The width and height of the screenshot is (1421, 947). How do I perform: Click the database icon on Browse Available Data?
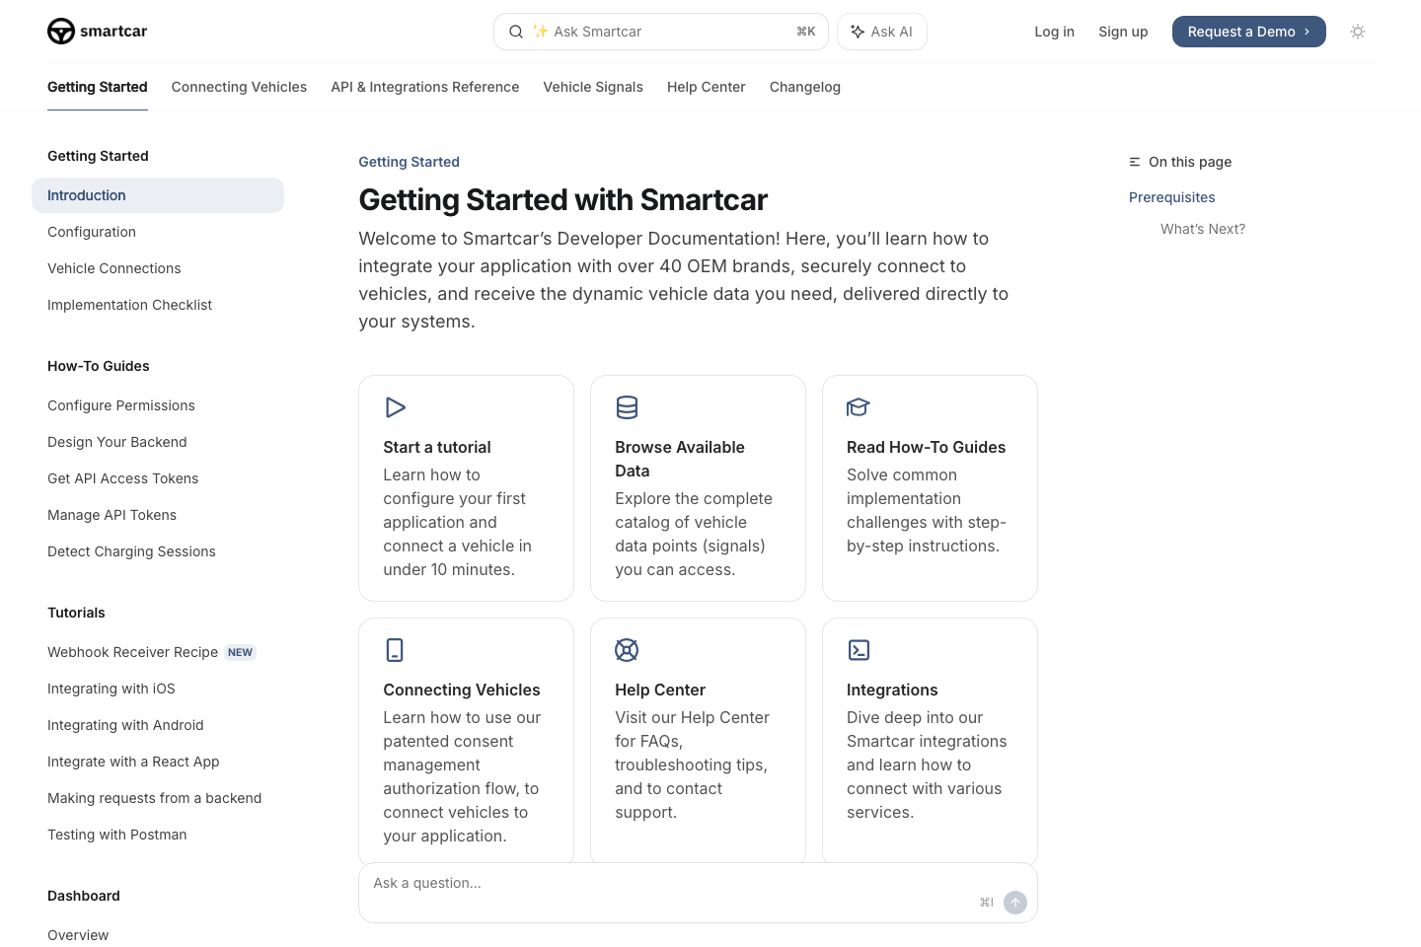627,407
